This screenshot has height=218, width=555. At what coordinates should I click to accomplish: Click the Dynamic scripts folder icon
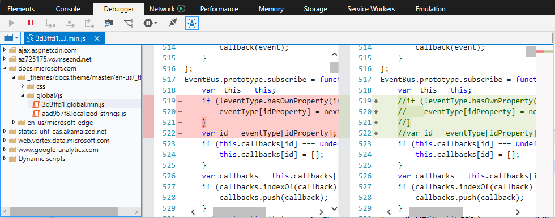click(x=12, y=159)
